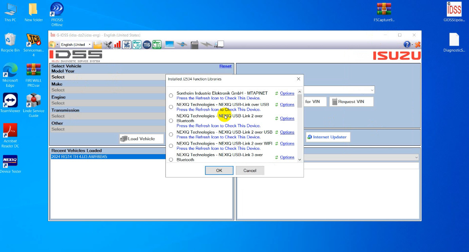
Task: Click the Load Vehicle button
Action: point(141,139)
